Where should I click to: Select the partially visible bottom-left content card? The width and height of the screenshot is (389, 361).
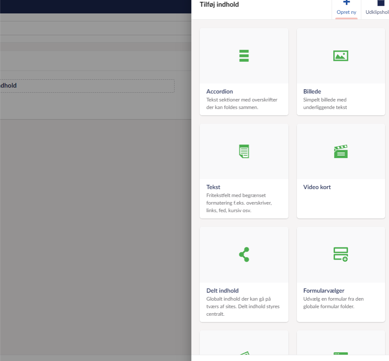(244, 344)
